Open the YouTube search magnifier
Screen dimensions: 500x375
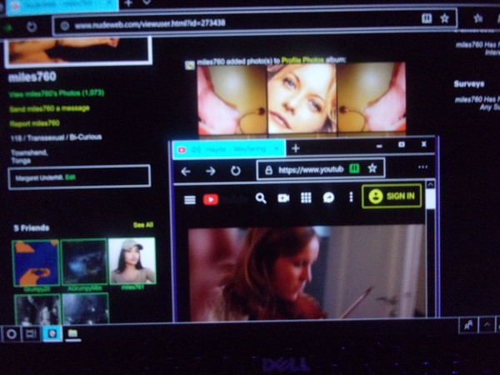pos(261,198)
